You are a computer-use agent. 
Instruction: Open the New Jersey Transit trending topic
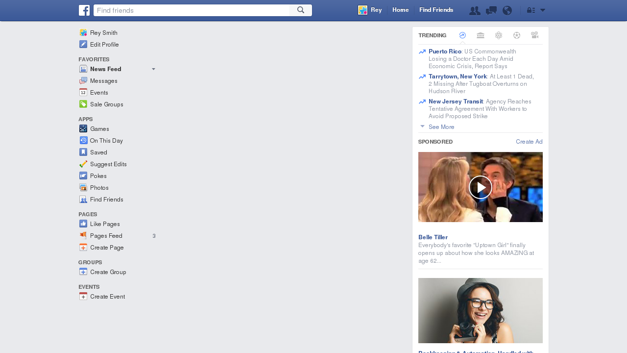pyautogui.click(x=456, y=101)
